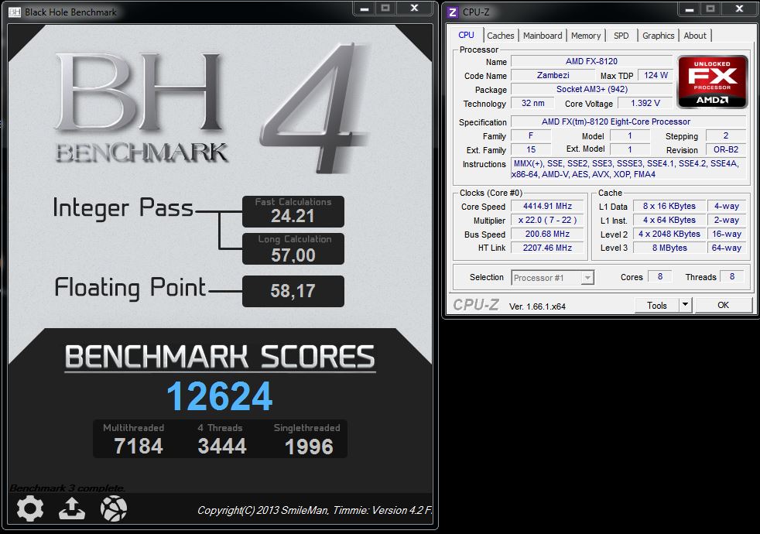This screenshot has width=760, height=534.
Task: Minimize the CPU-Z window
Action: pyautogui.click(x=690, y=9)
